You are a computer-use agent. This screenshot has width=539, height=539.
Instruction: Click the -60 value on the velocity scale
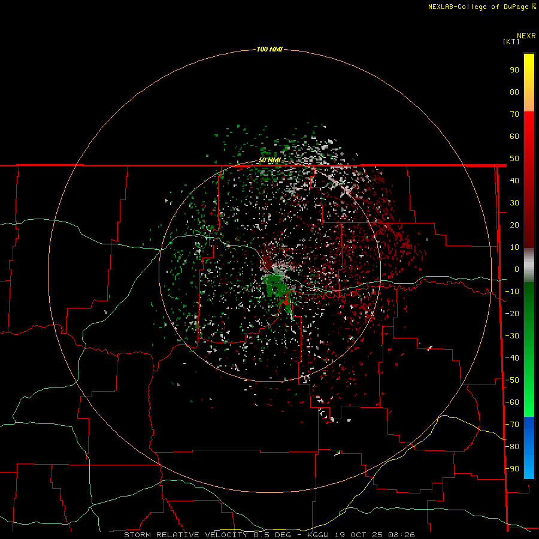tap(512, 402)
